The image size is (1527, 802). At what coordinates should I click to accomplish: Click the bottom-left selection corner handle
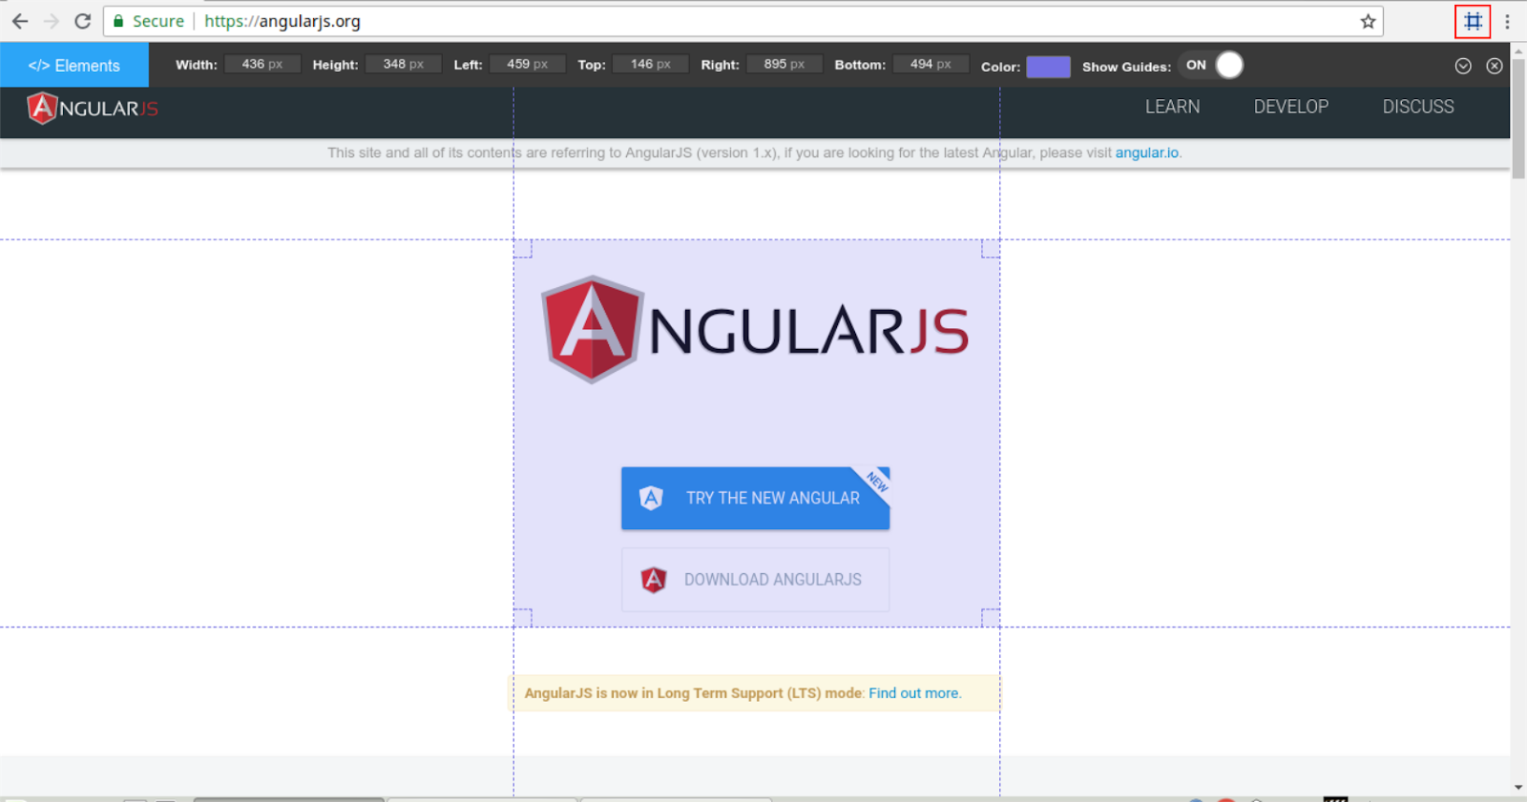(x=522, y=618)
